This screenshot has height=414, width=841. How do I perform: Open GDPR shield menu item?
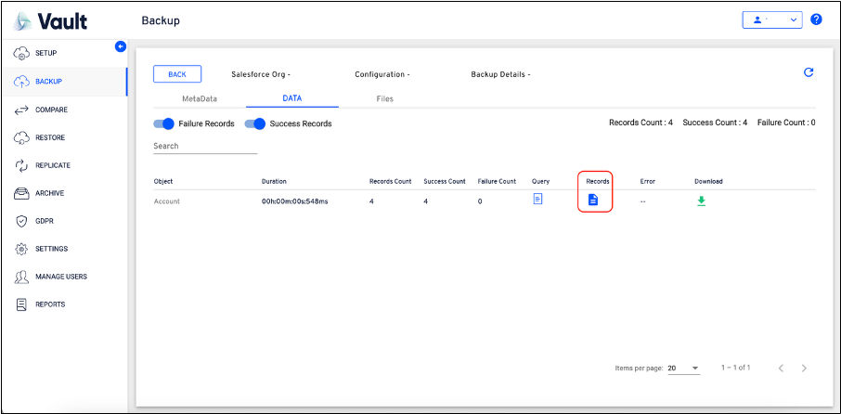coord(45,221)
